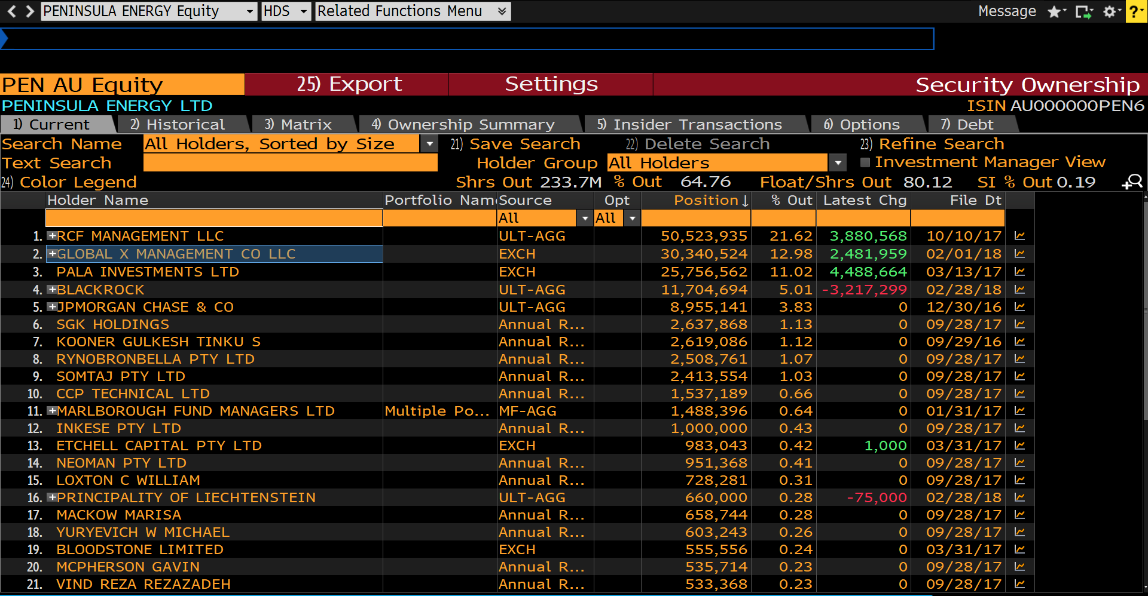Open chart icon for Rynobronbella Pty row
Image resolution: width=1148 pixels, height=596 pixels.
(x=1019, y=360)
